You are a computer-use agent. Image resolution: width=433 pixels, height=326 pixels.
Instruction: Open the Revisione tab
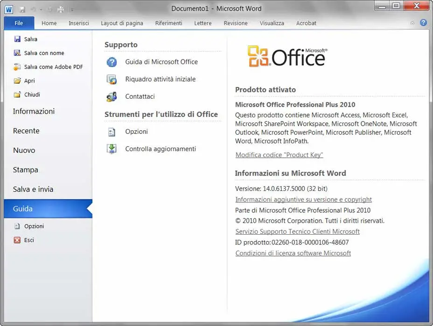(236, 23)
